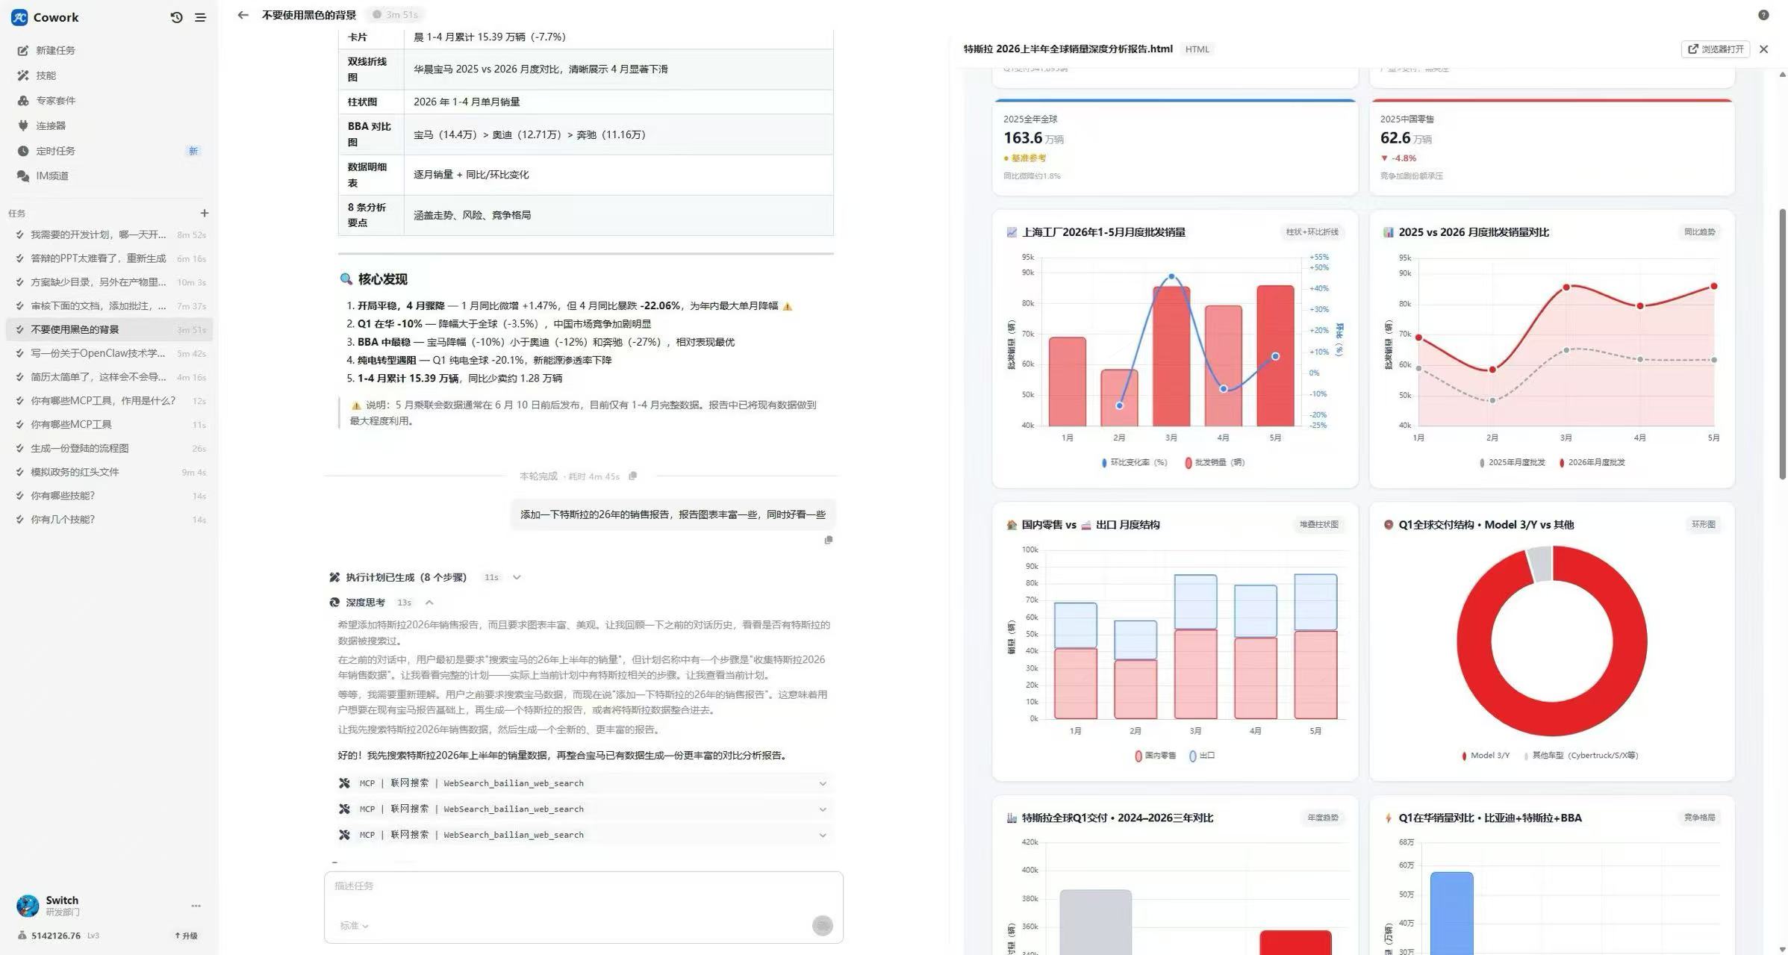The width and height of the screenshot is (1788, 955).
Task: Open the more options dots beside Switch
Action: 196,906
